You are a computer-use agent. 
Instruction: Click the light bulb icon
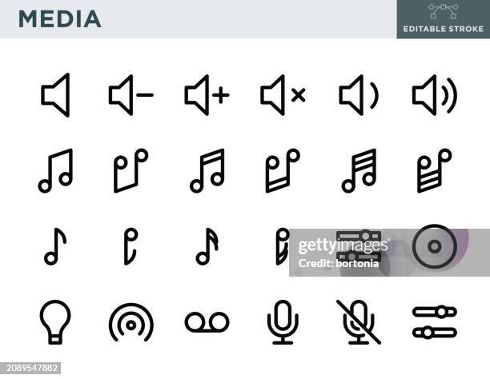pos(55,322)
